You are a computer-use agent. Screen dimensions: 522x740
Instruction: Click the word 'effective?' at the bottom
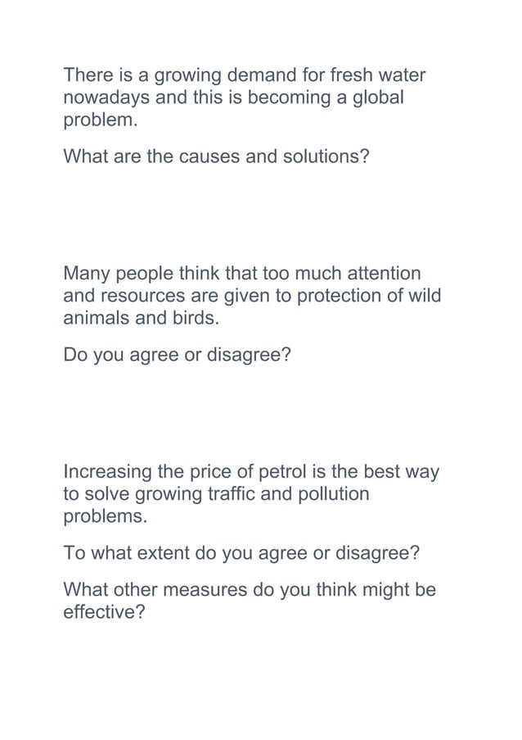pos(104,612)
